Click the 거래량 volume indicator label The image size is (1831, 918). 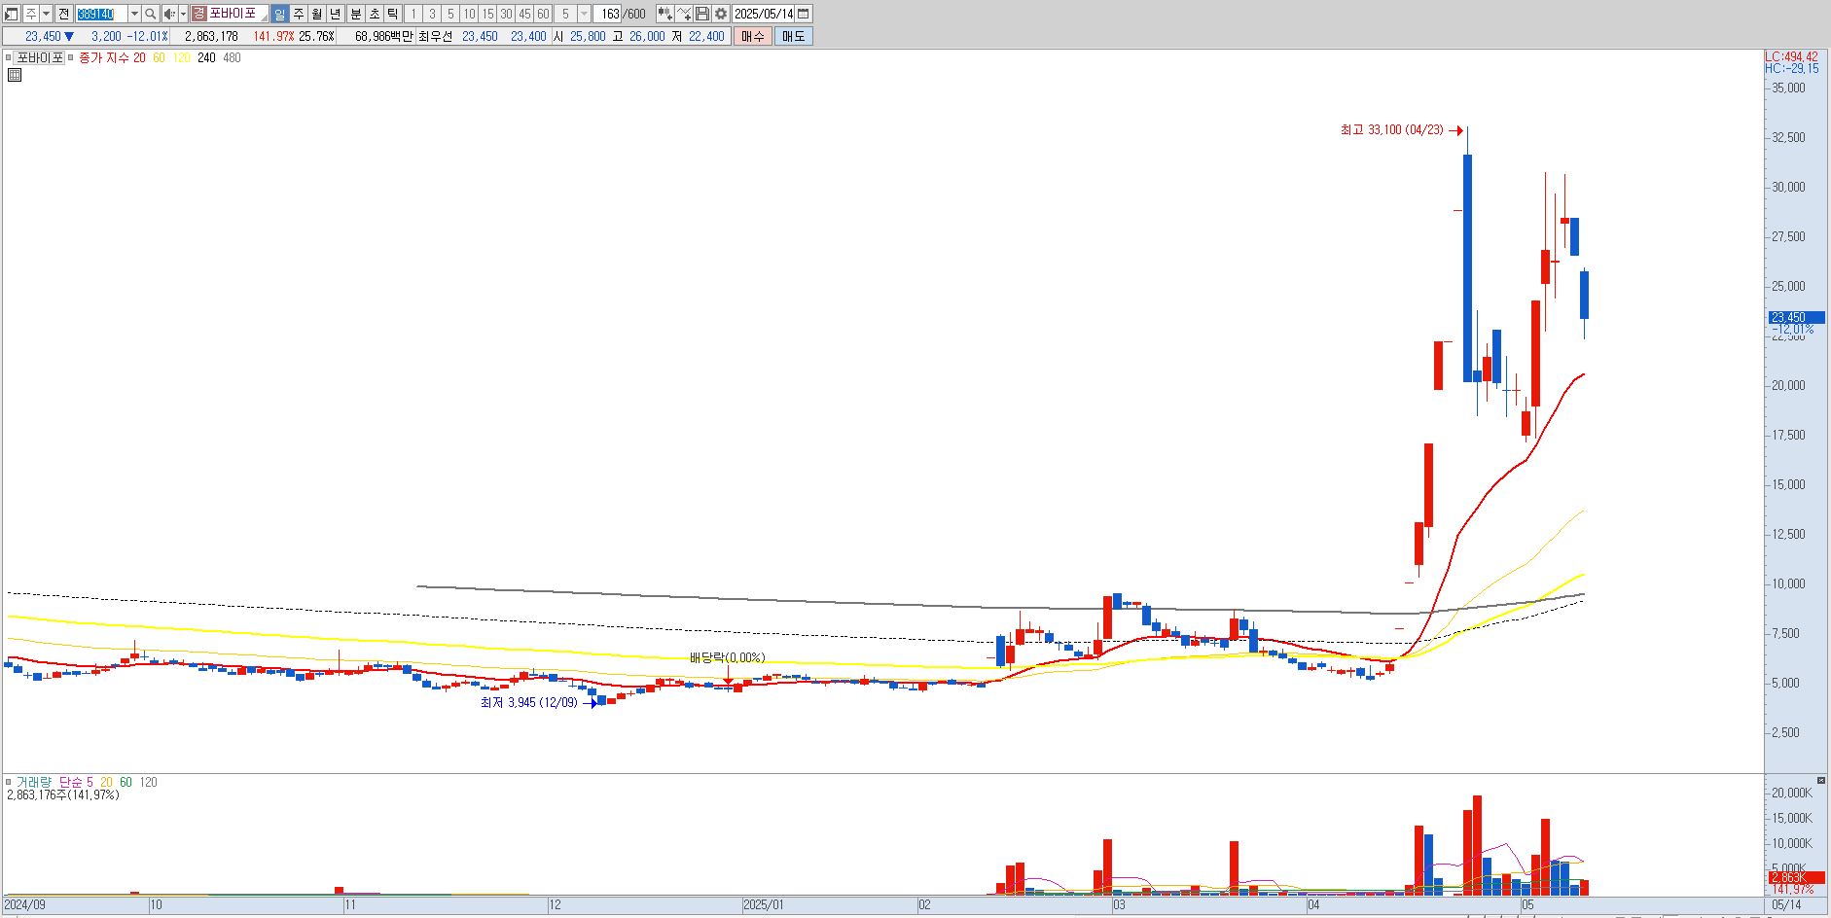pos(32,782)
